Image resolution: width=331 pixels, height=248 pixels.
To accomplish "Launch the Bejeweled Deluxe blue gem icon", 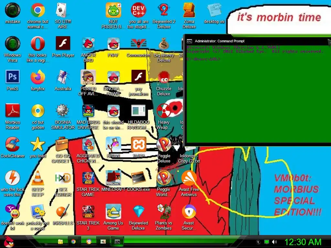I will pos(138,212).
